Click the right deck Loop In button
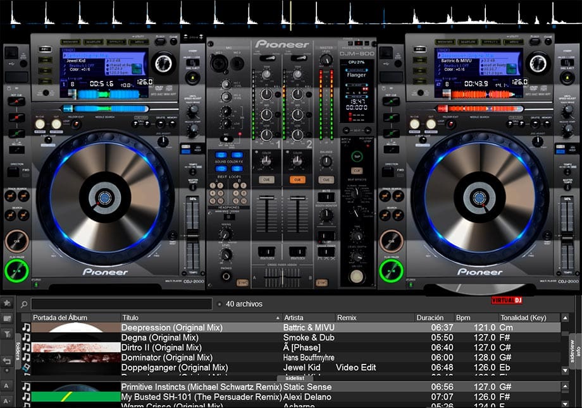The height and width of the screenshot is (408, 582). [414, 124]
